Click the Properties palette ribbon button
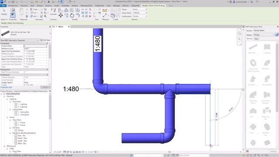The image size is (279, 157). tap(13, 15)
